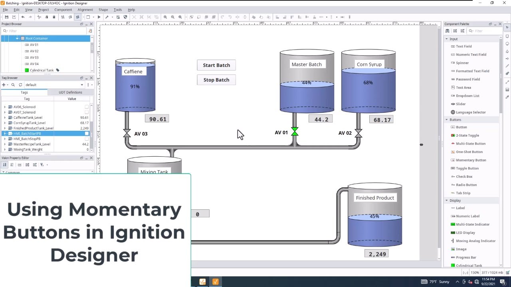Refresh the Tag Browser
This screenshot has height=287, width=511.
point(20,85)
